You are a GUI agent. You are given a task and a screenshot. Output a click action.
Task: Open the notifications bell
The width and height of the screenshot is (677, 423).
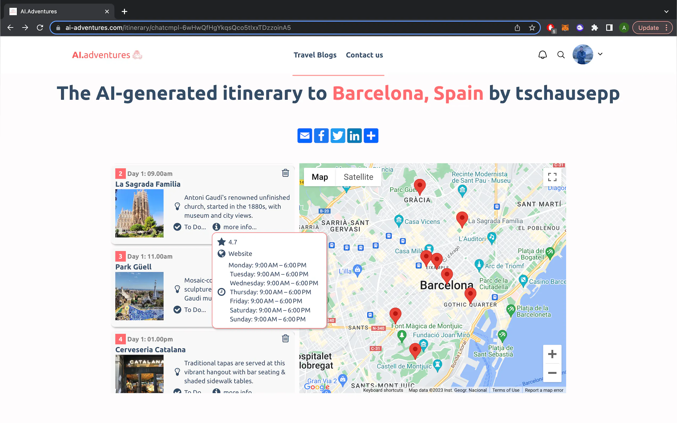pos(542,55)
